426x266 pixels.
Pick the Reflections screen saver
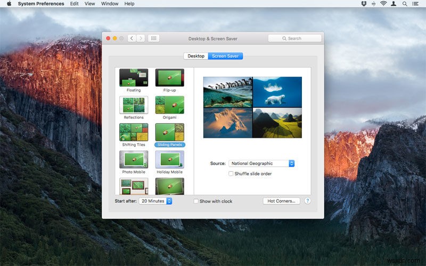134,105
